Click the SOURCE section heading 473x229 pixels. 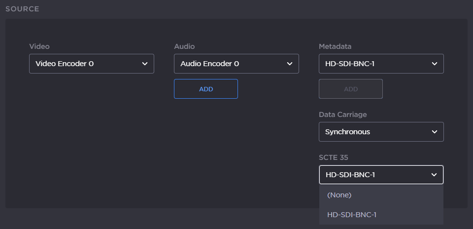click(x=22, y=9)
